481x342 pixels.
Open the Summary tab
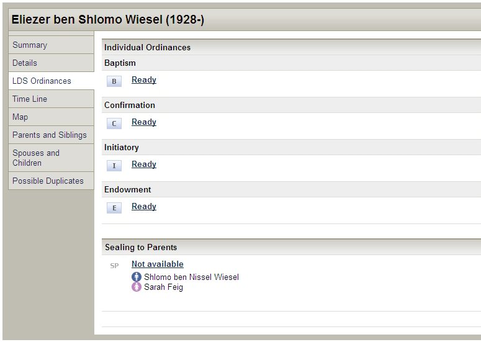(x=30, y=45)
